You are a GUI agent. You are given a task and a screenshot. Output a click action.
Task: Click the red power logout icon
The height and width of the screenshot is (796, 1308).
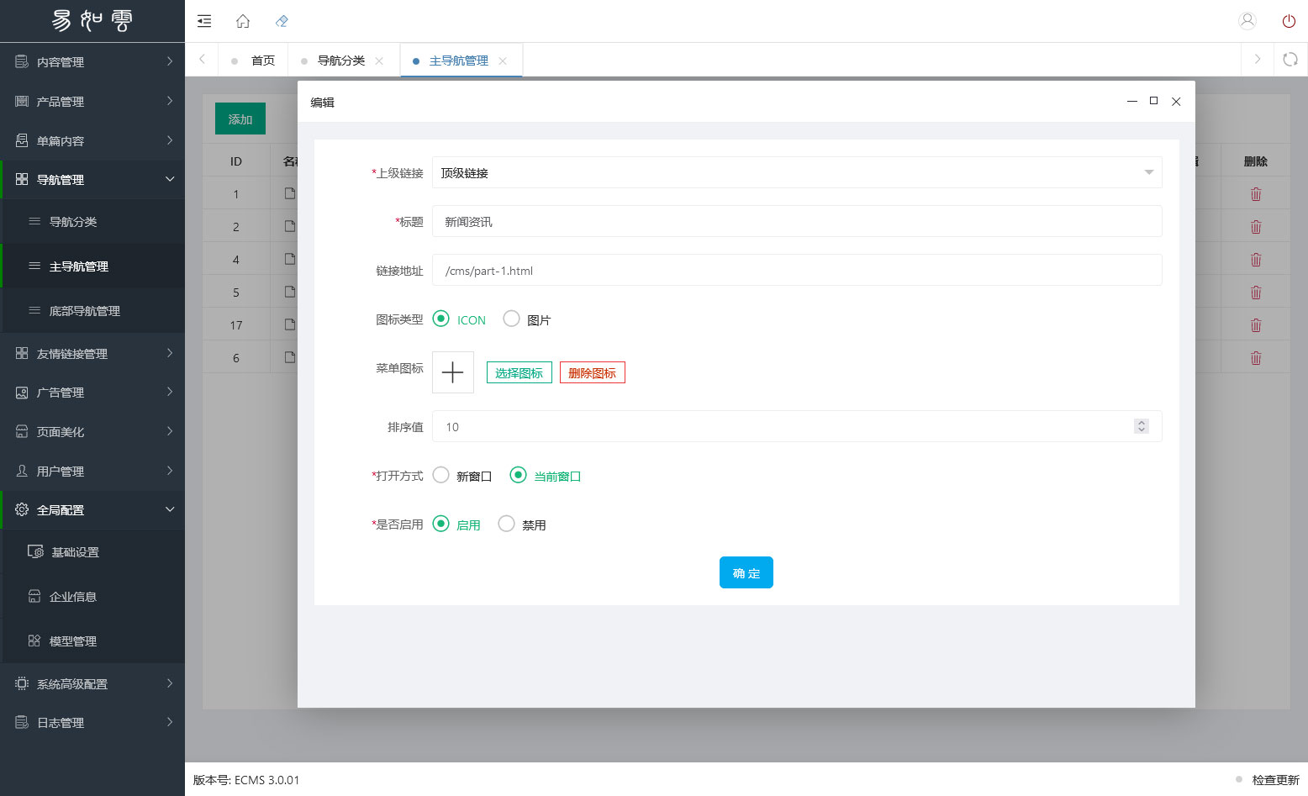(x=1288, y=21)
